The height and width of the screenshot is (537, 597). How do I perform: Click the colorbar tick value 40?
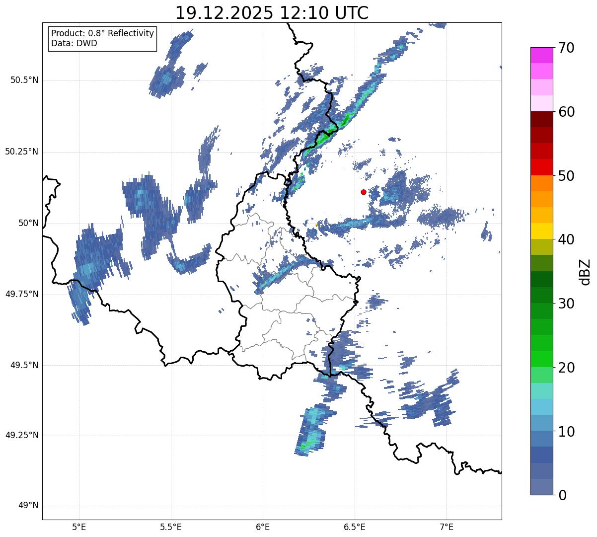pyautogui.click(x=566, y=239)
